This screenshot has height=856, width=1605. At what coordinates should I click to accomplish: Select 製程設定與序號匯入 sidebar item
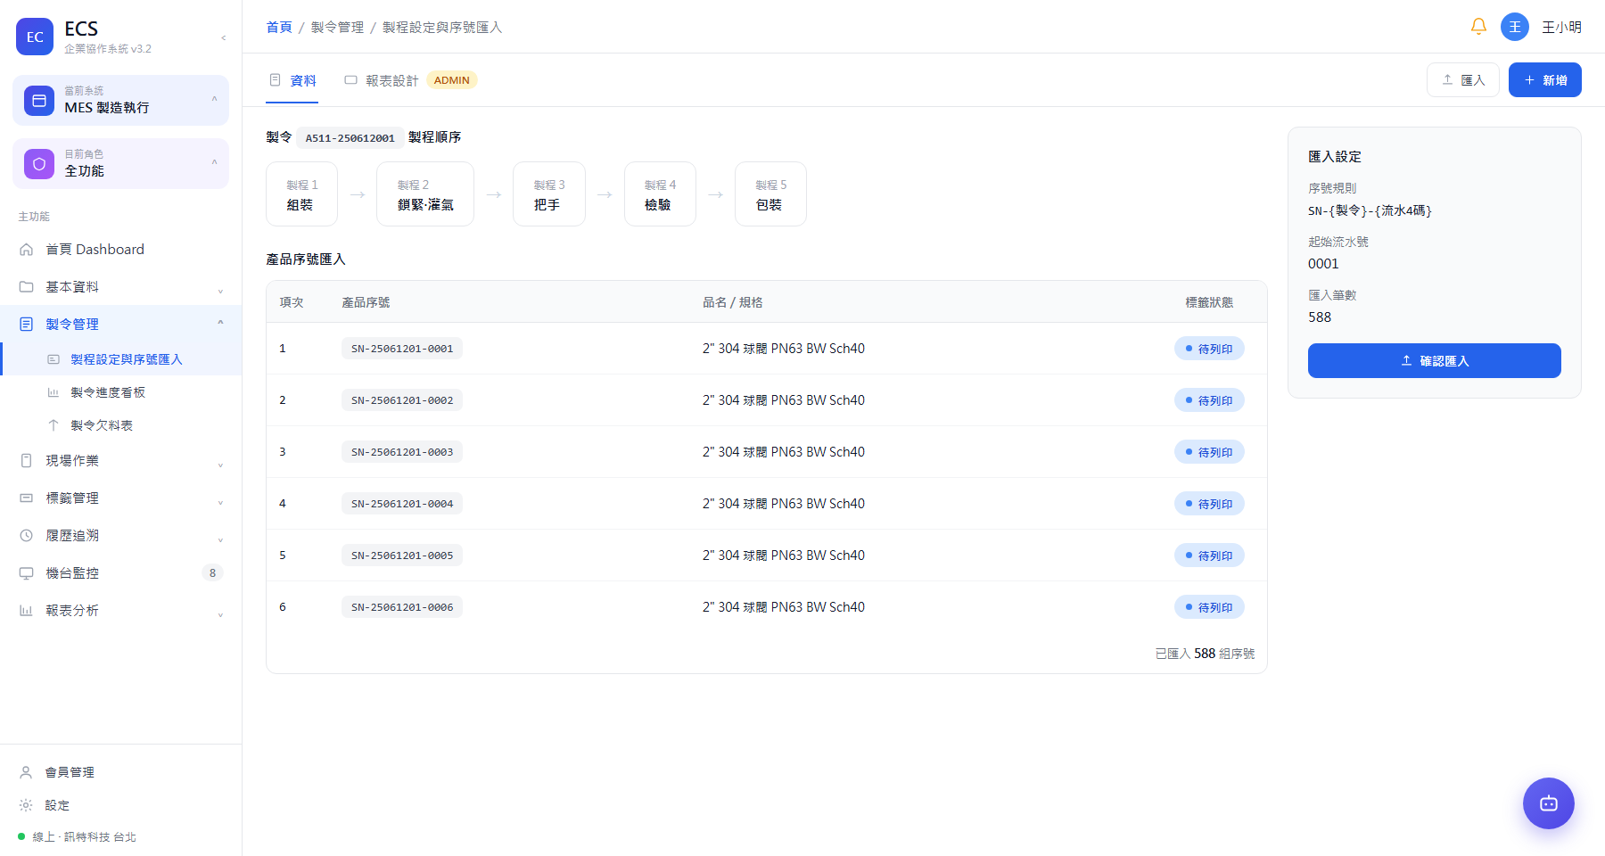tap(120, 359)
